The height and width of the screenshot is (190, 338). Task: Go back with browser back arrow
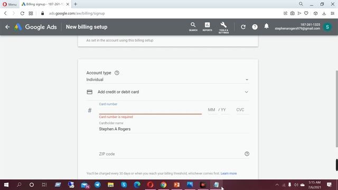coord(6,13)
